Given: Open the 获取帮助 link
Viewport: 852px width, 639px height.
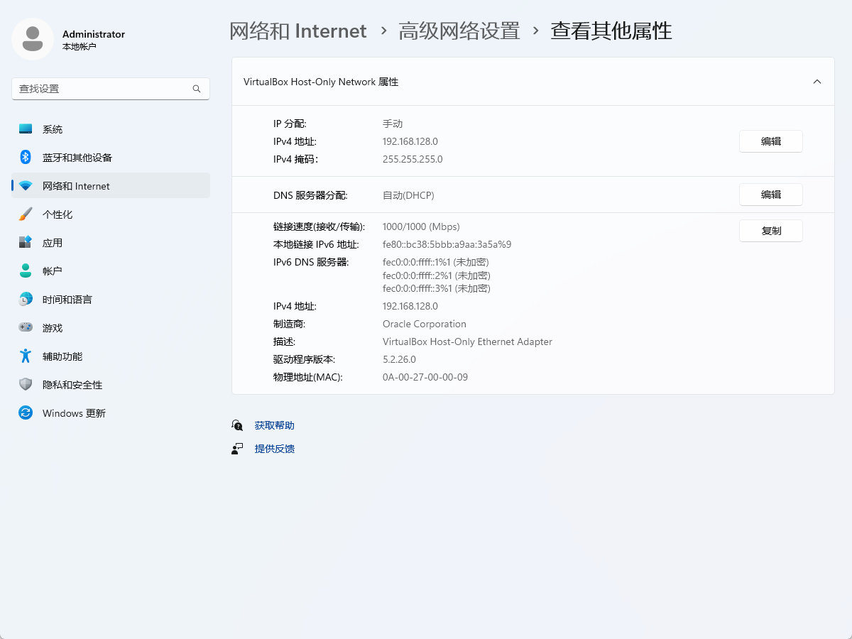Looking at the screenshot, I should [x=275, y=425].
